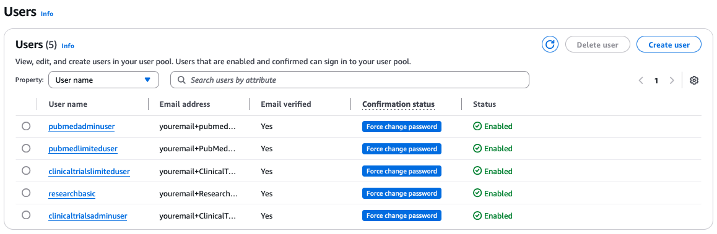Click Email verified Yes for researchbasic
The image size is (717, 234).
click(x=267, y=194)
